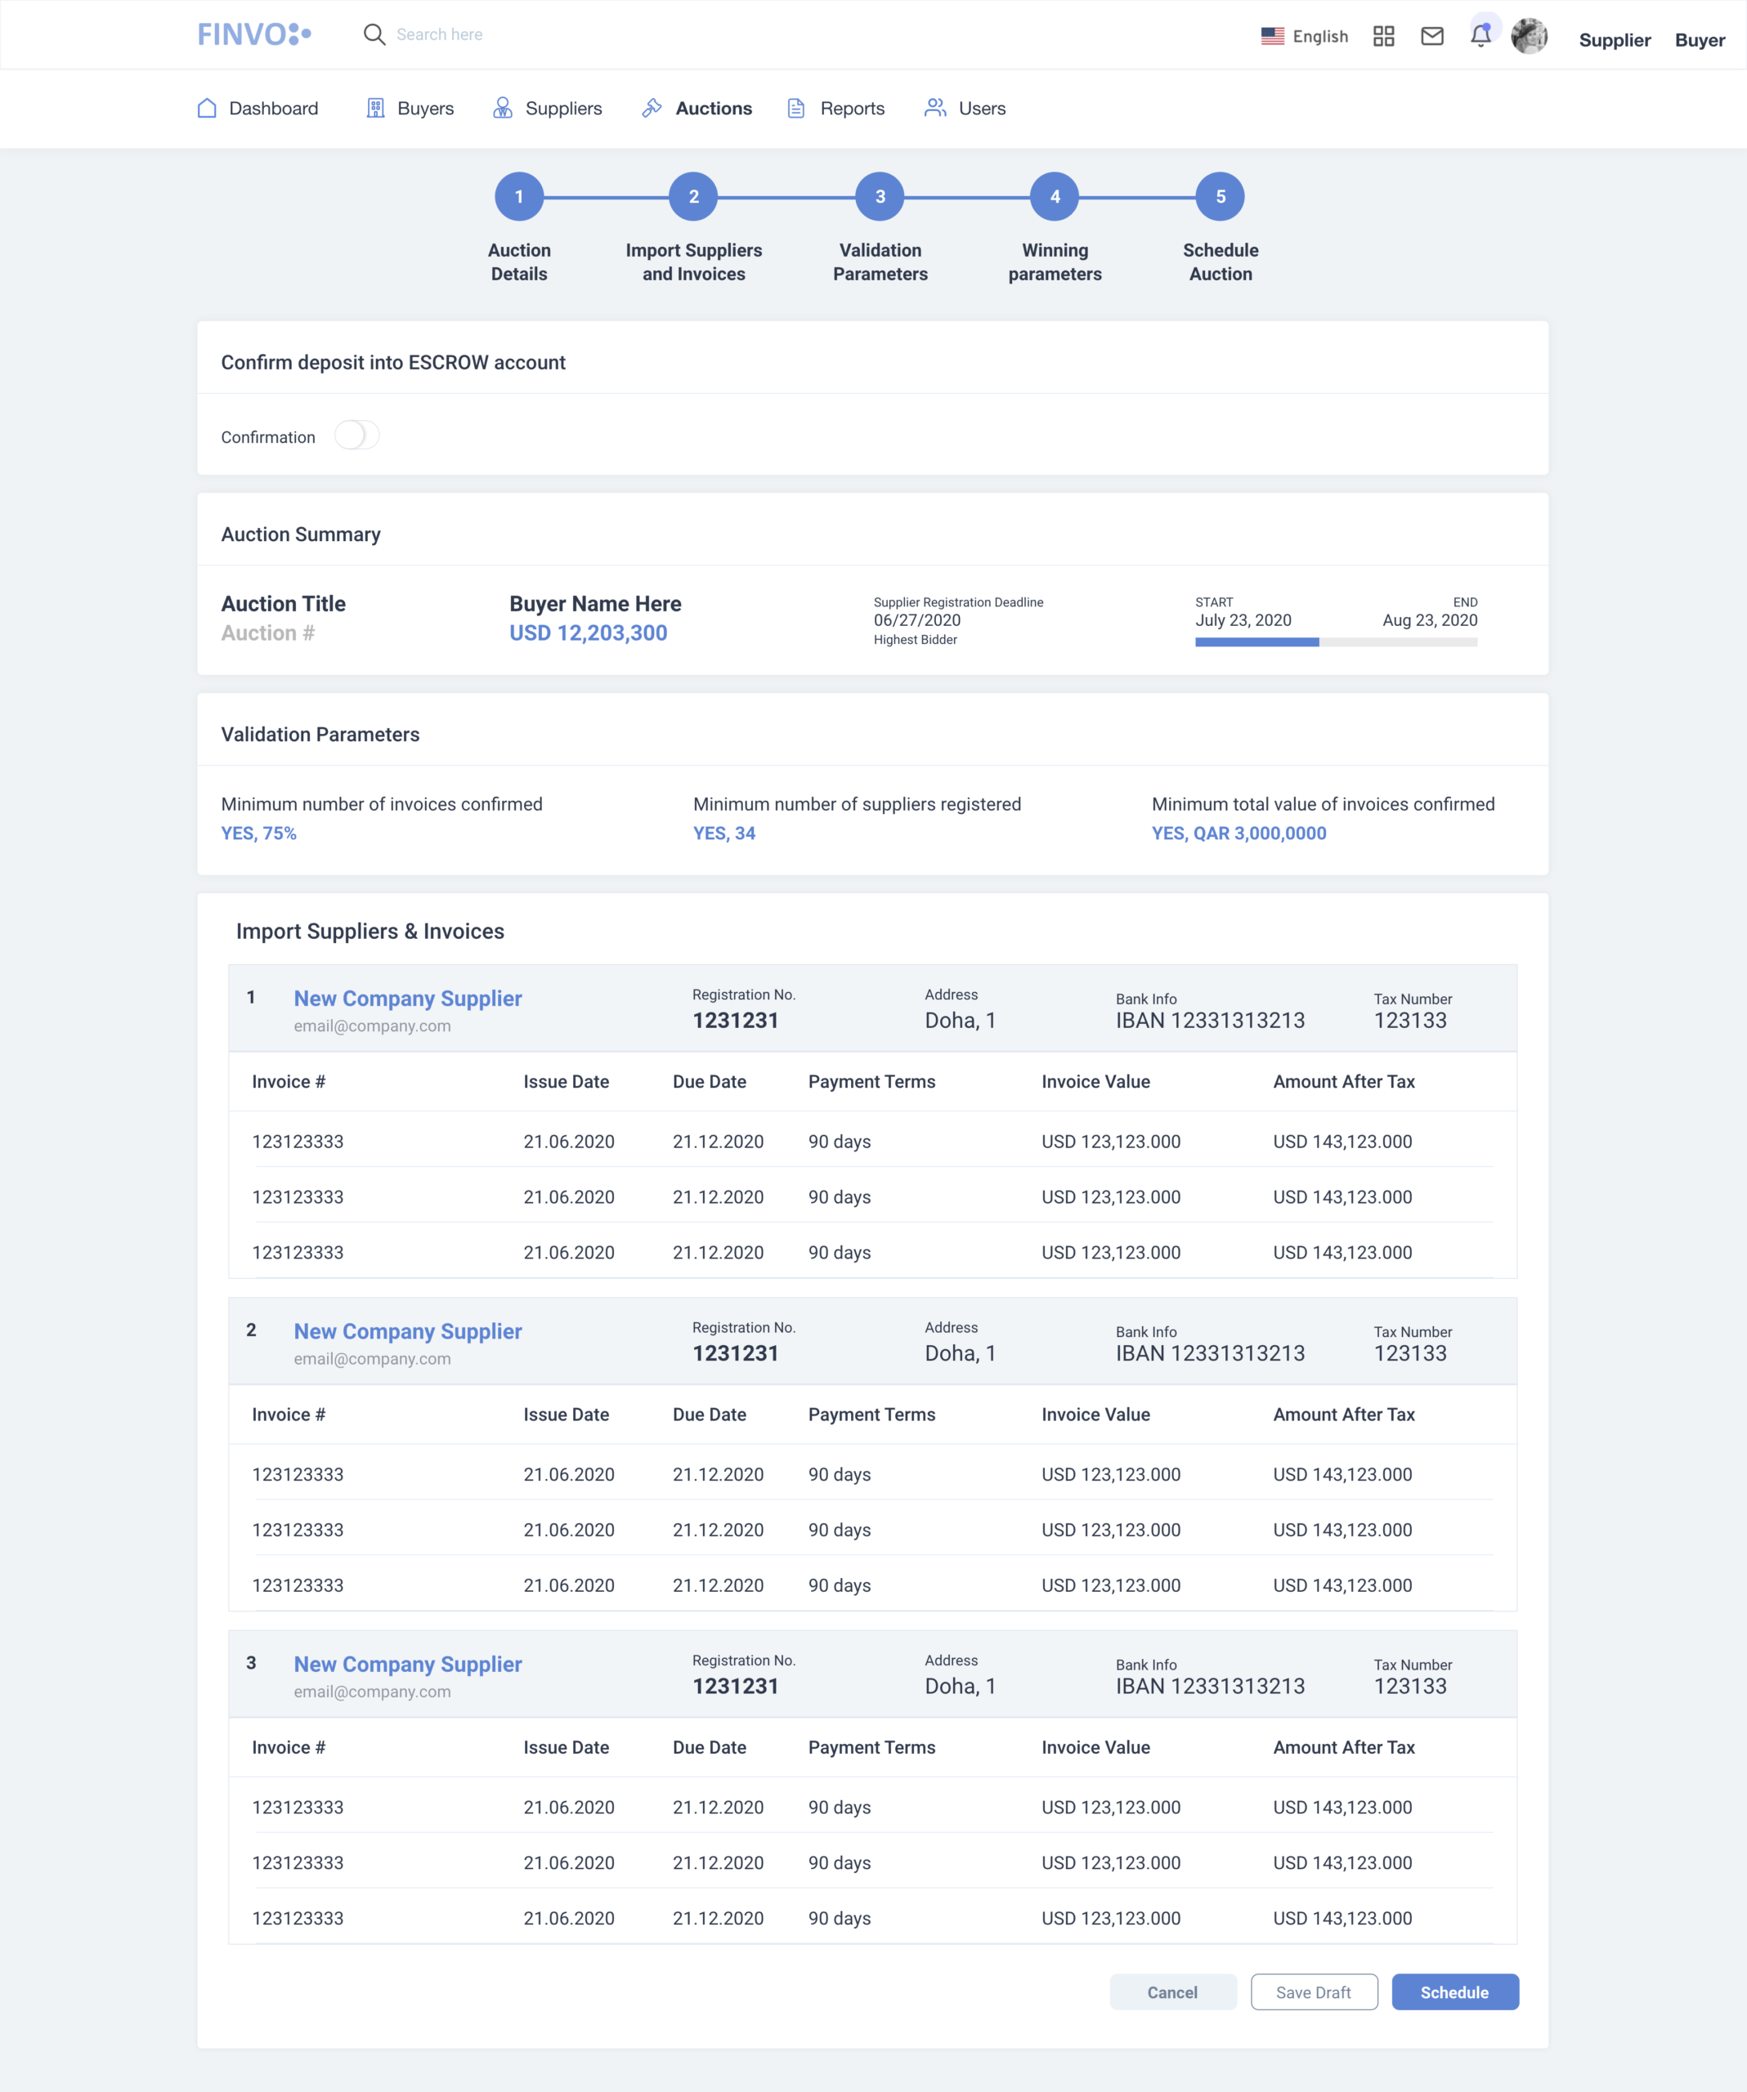
Task: Click the auction date progress bar
Action: click(1336, 642)
